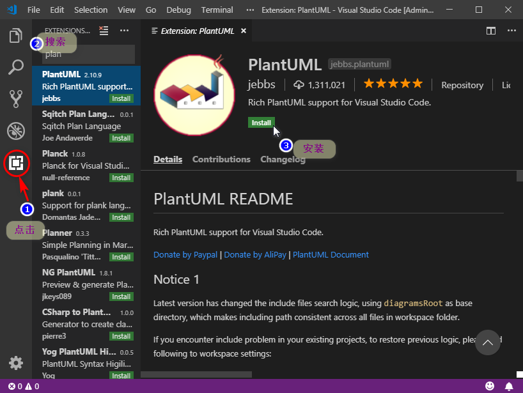523x393 pixels.
Task: Click the VS Code logo icon
Action: point(12,10)
